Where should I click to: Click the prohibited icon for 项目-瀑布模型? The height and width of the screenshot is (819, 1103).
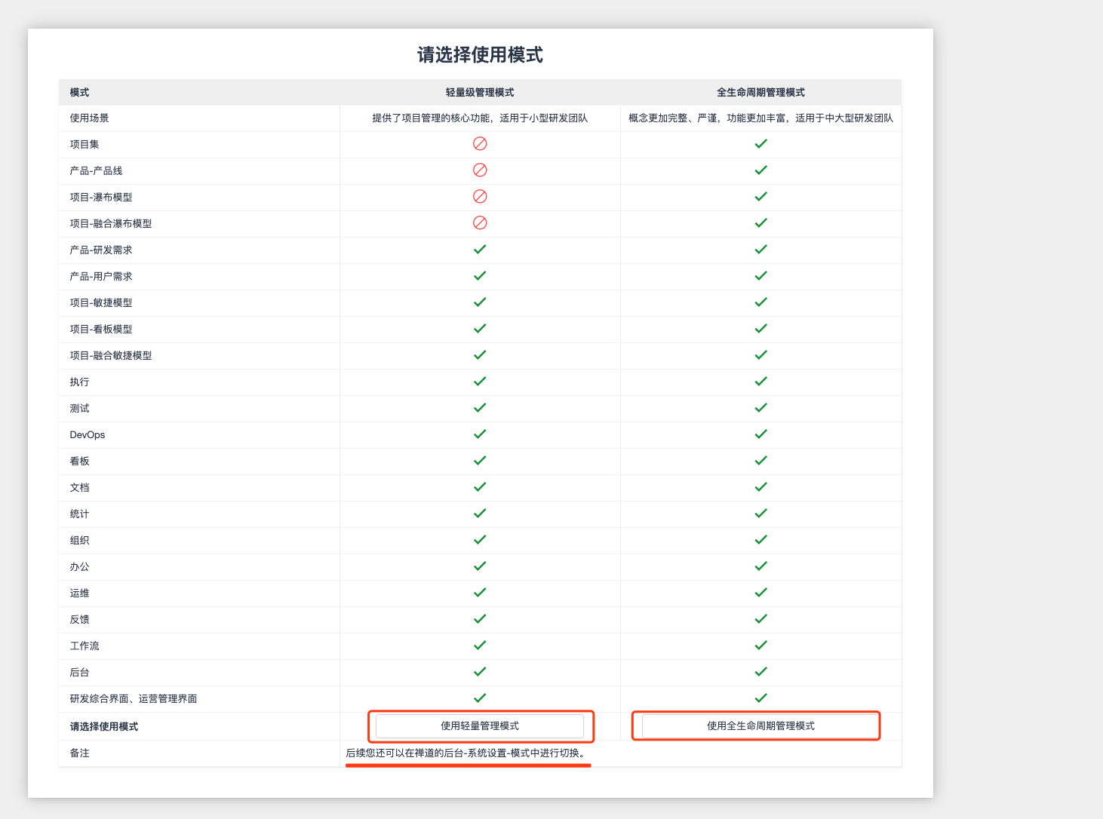480,196
